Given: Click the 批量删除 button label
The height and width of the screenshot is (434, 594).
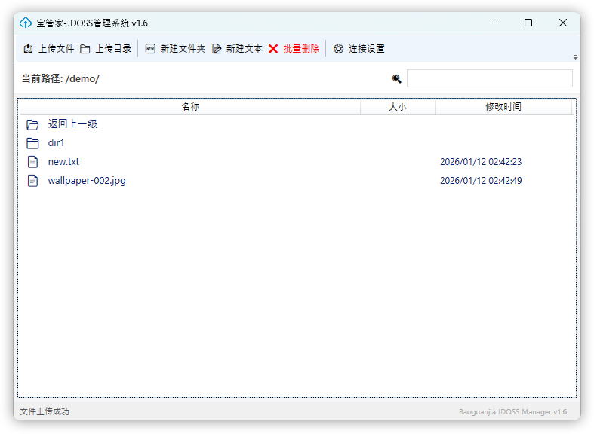Looking at the screenshot, I should point(301,49).
